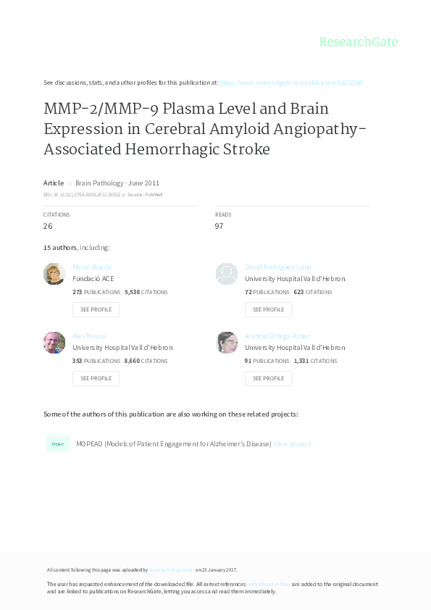Click SEE PROFILE under Arantxa Ortega-Aznar
The height and width of the screenshot is (610, 431).
(x=268, y=378)
